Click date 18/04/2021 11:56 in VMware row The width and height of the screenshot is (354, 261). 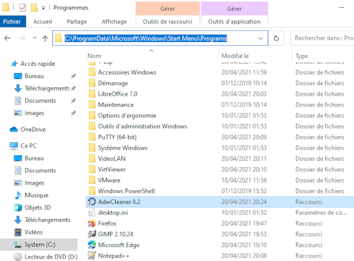pyautogui.click(x=244, y=180)
